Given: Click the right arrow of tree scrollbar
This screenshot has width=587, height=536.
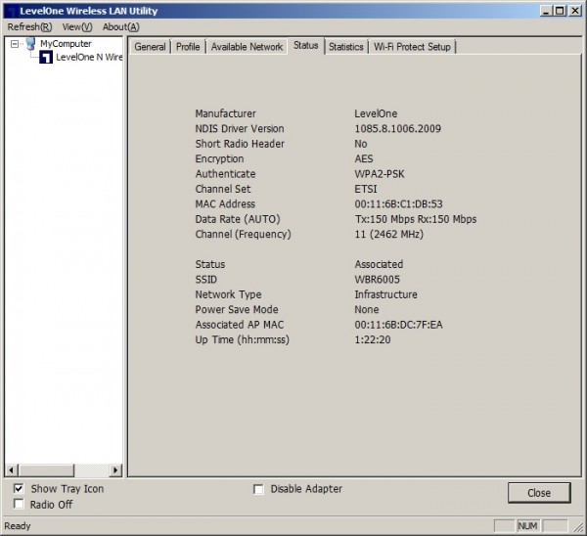Looking at the screenshot, I should pyautogui.click(x=115, y=469).
